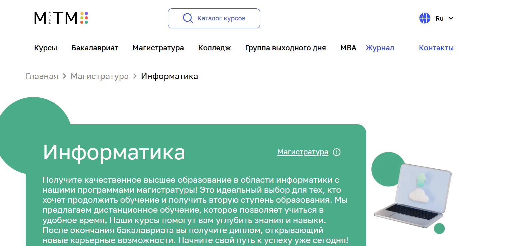
Task: Click the colored dots in the logo
Action: 84,18
